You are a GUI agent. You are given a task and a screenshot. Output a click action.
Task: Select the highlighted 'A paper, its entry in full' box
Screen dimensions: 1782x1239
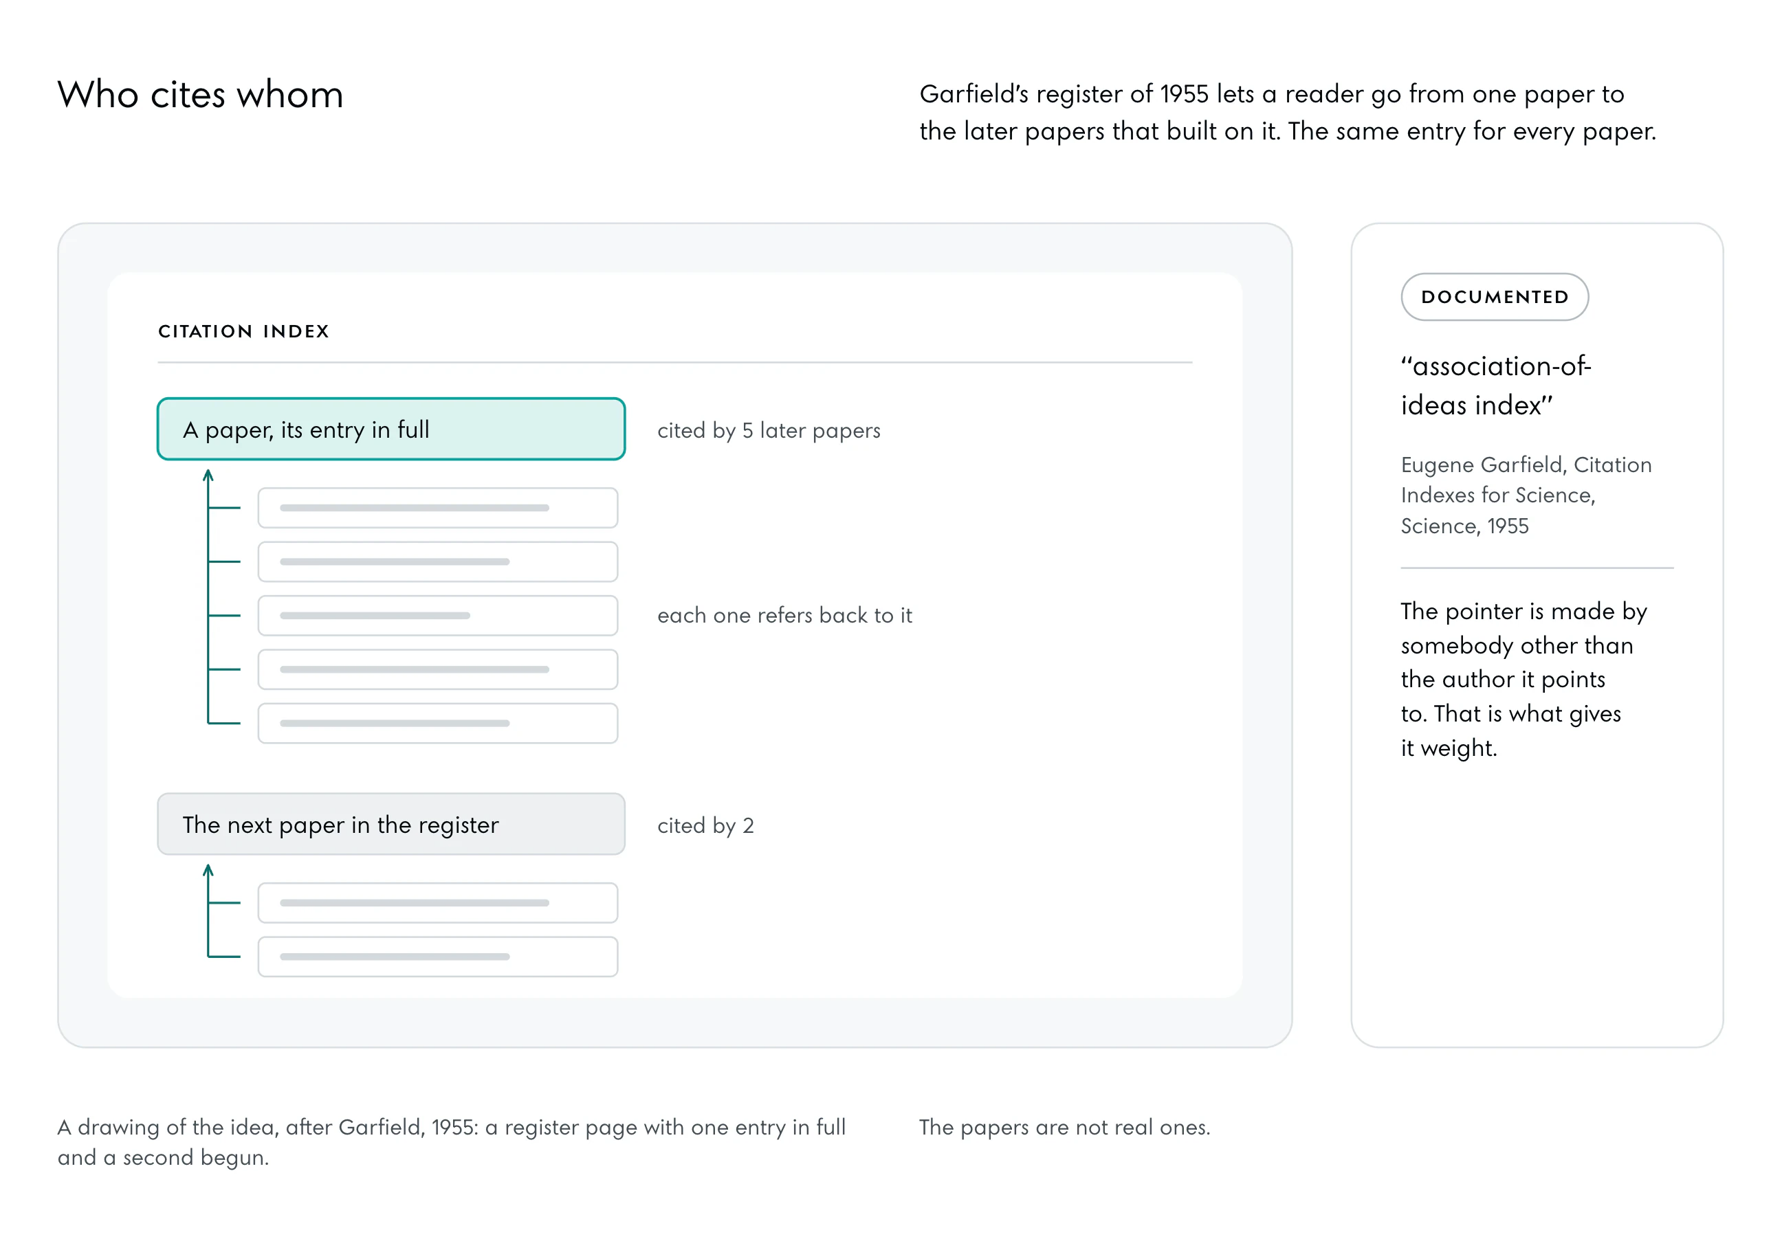click(391, 429)
